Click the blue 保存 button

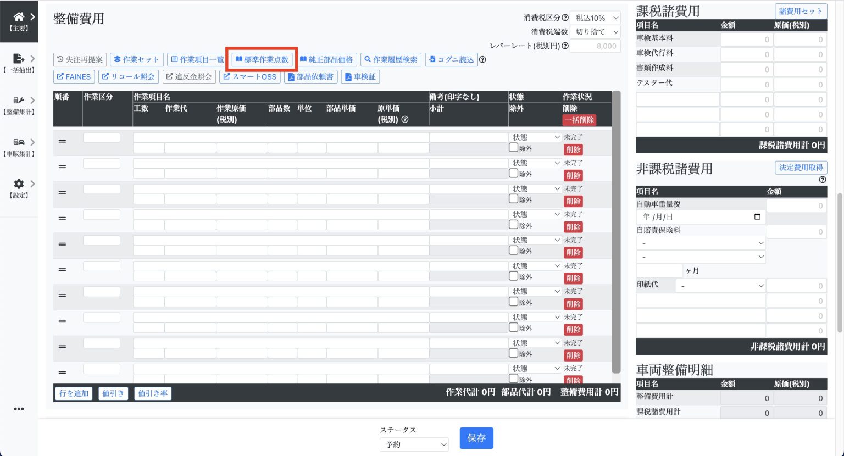[476, 438]
